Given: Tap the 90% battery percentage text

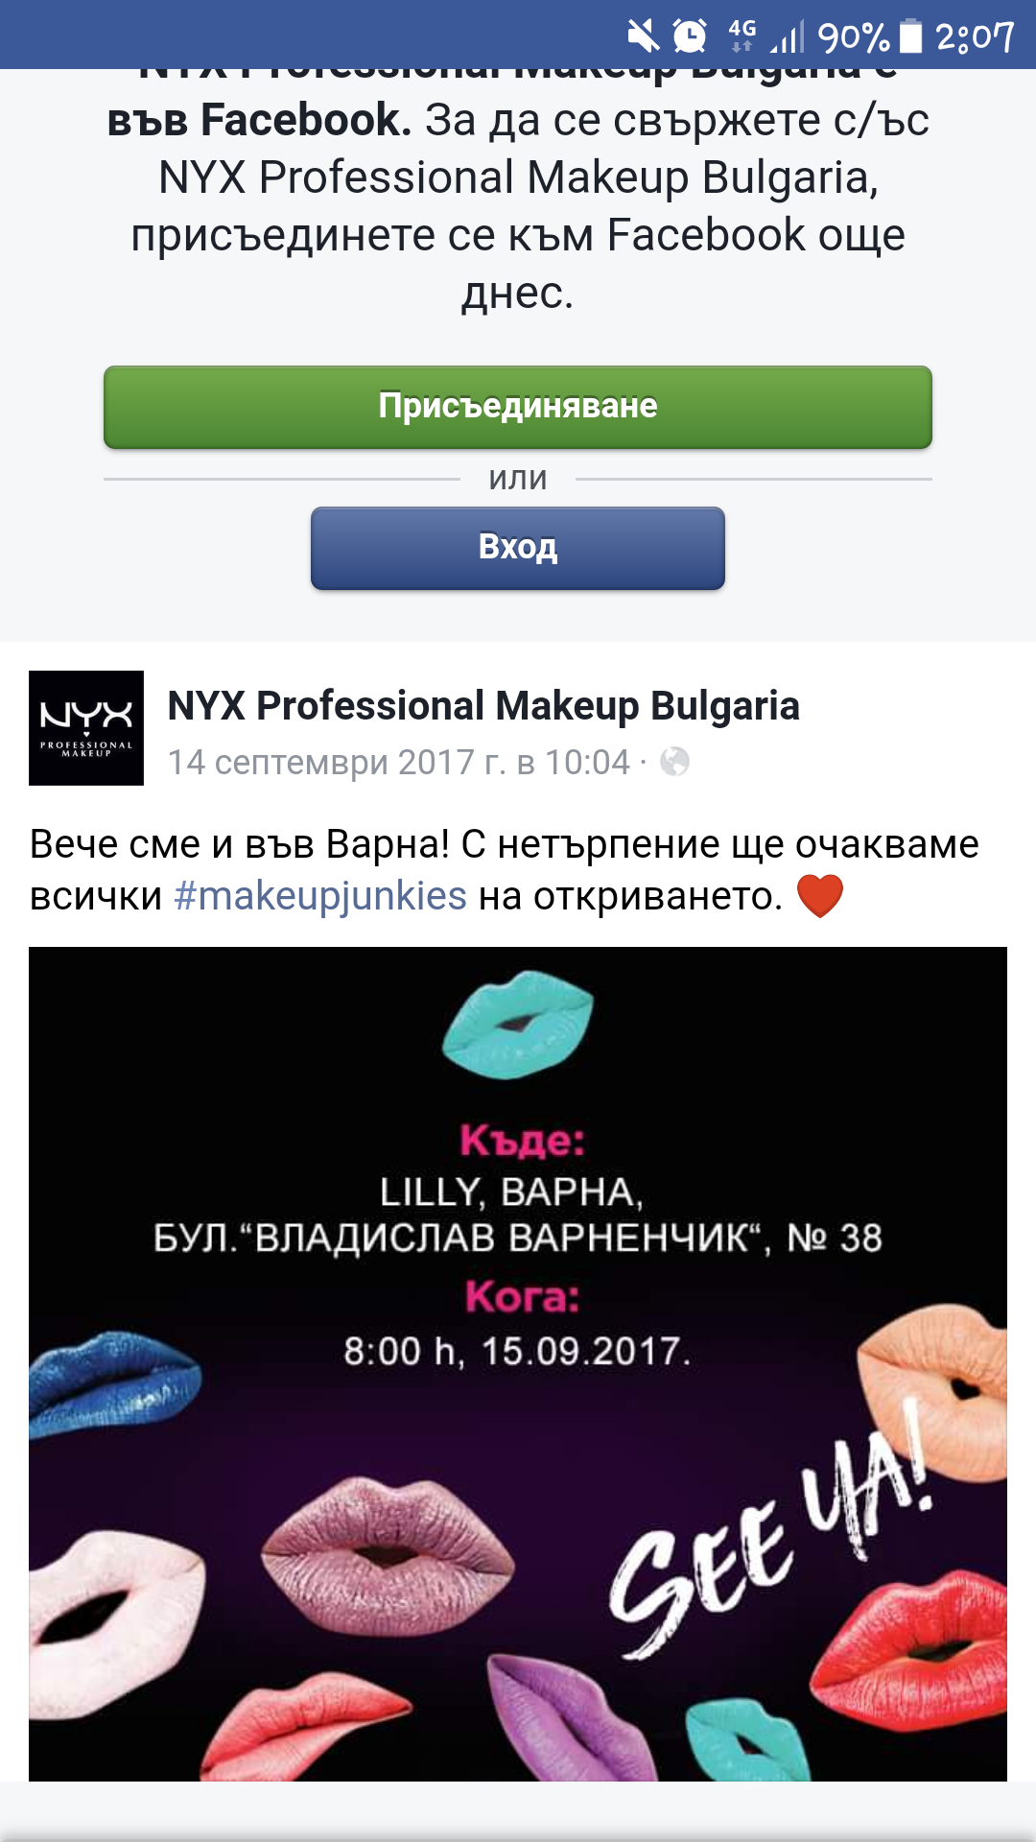Looking at the screenshot, I should [x=854, y=37].
